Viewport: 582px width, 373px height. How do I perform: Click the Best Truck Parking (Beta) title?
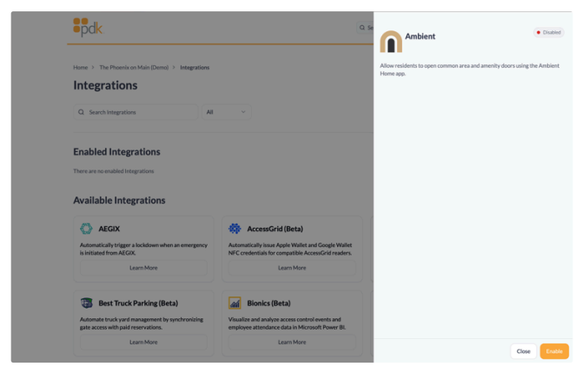(x=138, y=303)
